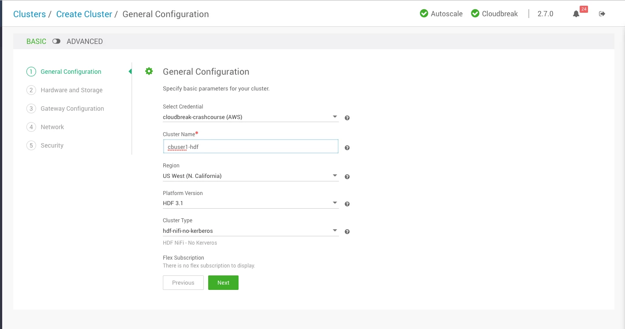The image size is (625, 329).
Task: Click the General Configuration gear icon
Action: 149,71
